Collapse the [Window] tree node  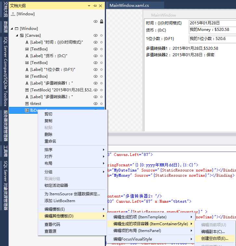[x=12, y=29]
